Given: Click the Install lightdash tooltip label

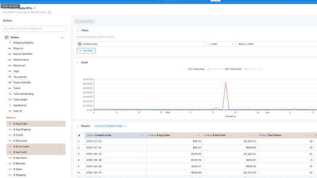Looking at the screenshot, I should (10, 6).
